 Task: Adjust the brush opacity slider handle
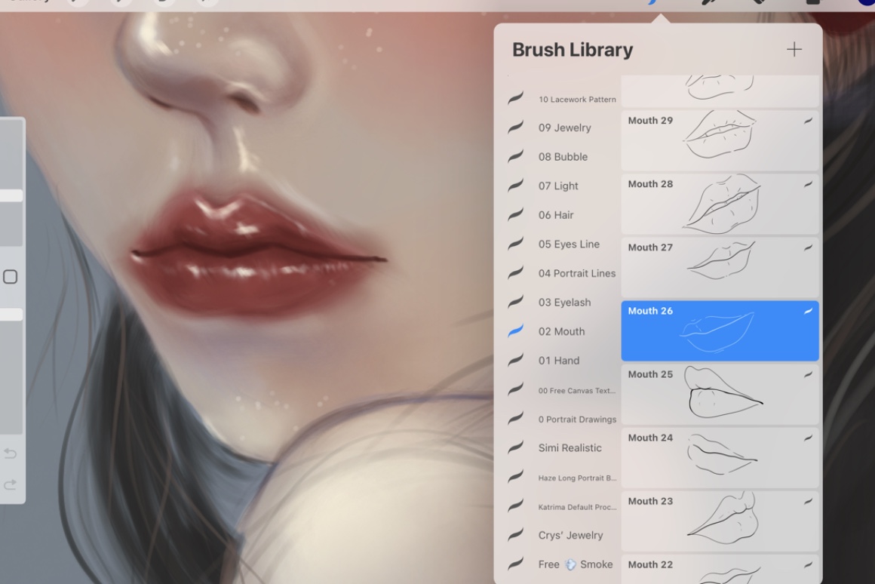click(11, 315)
